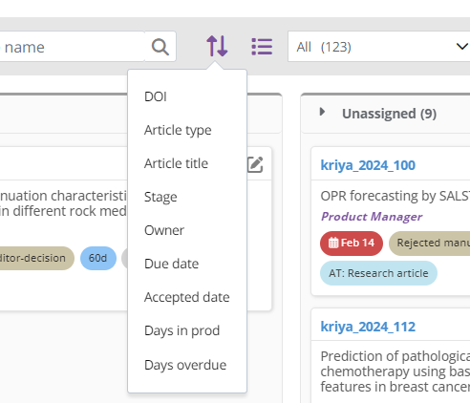
Task: Switch to list view icon
Action: click(x=262, y=47)
